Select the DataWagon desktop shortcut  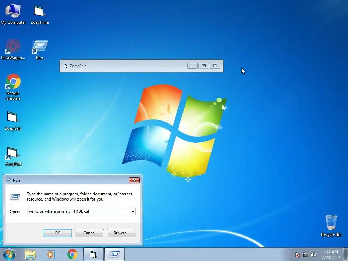(13, 50)
